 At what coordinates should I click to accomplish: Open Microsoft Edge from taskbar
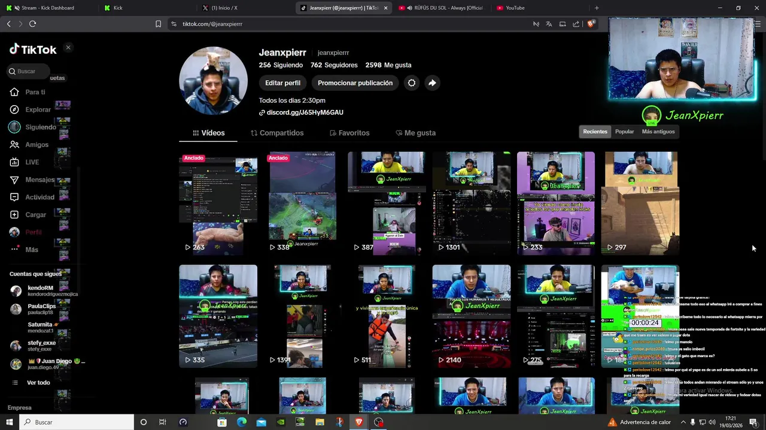[x=242, y=422]
